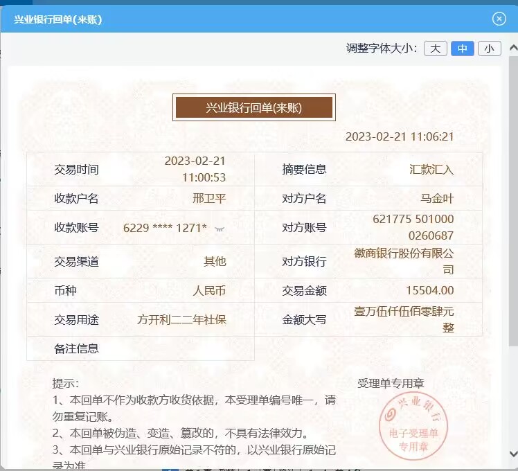Click the scrollbar down arrow
Screen dimensions: 518x471
pos(512,454)
